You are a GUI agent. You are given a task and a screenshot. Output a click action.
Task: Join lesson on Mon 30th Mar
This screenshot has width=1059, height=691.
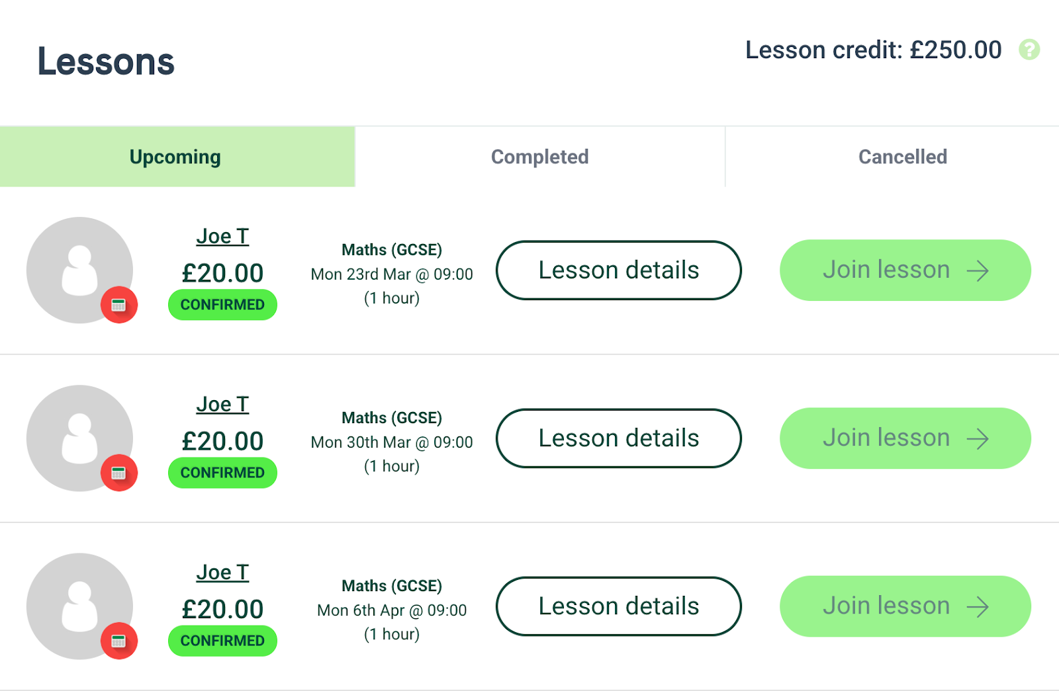pyautogui.click(x=905, y=438)
